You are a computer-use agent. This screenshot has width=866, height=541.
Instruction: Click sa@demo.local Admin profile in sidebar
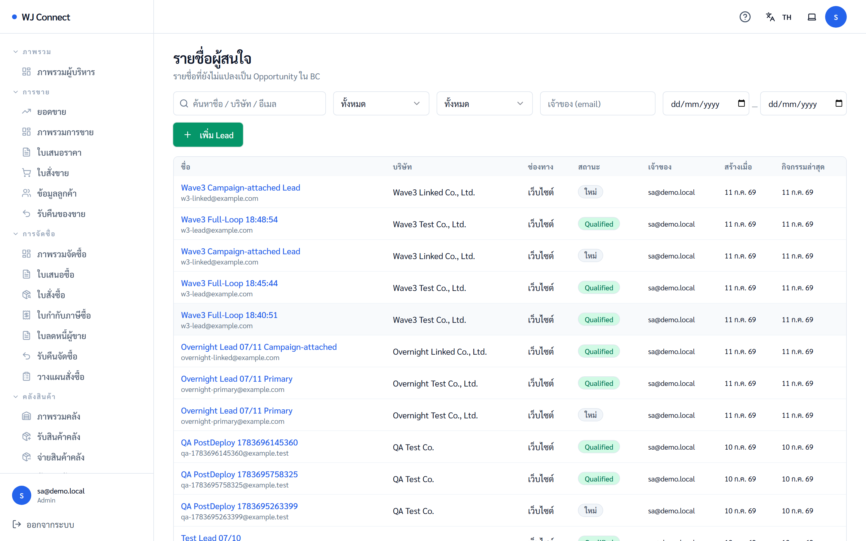tap(77, 495)
